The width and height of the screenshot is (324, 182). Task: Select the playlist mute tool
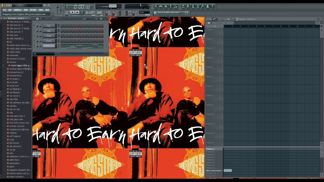[222, 19]
